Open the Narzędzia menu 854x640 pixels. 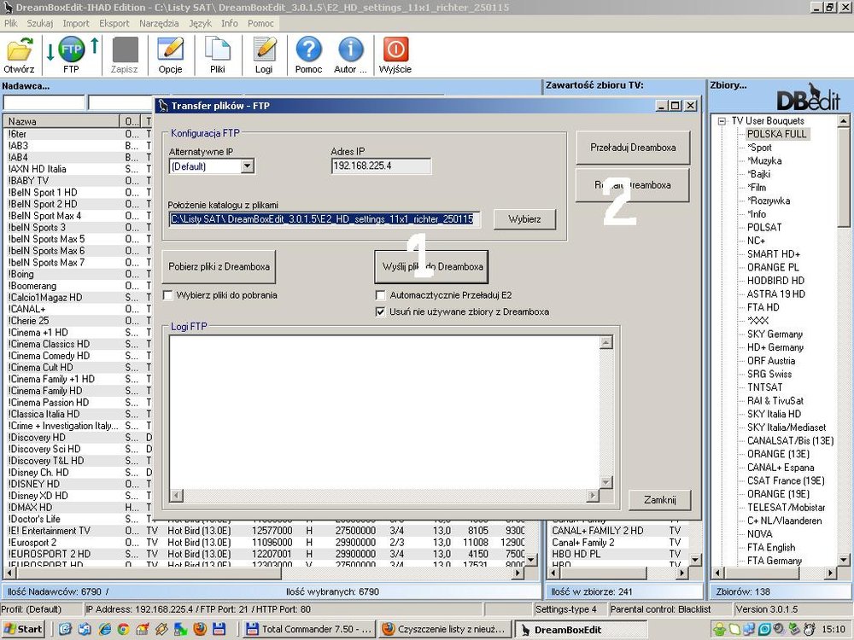159,23
